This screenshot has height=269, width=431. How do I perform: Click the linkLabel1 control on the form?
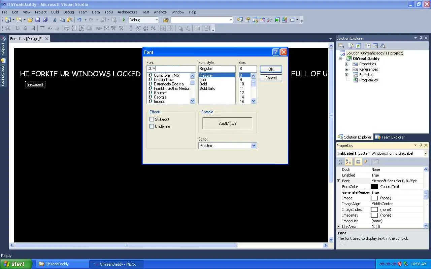coord(35,84)
